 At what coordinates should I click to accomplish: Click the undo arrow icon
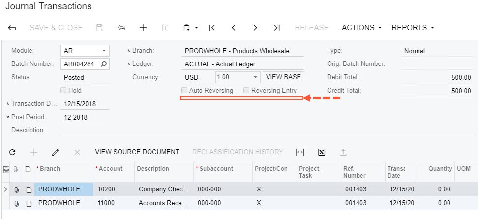(x=121, y=28)
